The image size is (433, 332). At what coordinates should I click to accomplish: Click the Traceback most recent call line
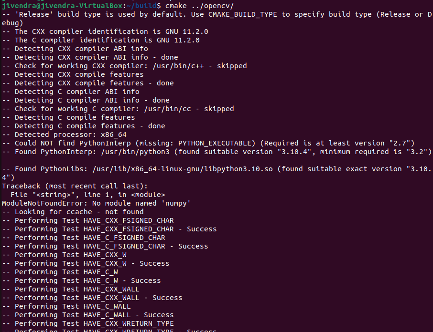click(x=75, y=186)
